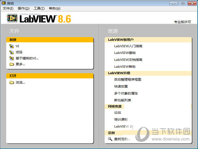Maximize the 启动 window
This screenshot has width=198, height=149.
[x=183, y=3]
